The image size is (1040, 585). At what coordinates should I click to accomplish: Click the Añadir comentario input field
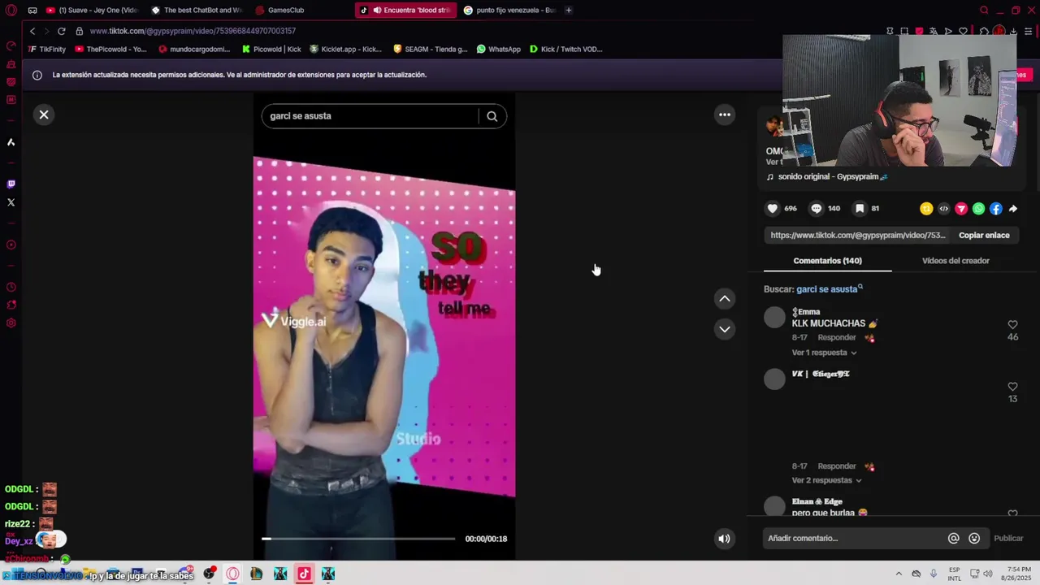[853, 538]
